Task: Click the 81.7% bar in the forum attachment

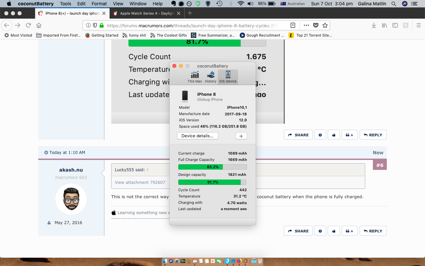Action: [x=197, y=42]
